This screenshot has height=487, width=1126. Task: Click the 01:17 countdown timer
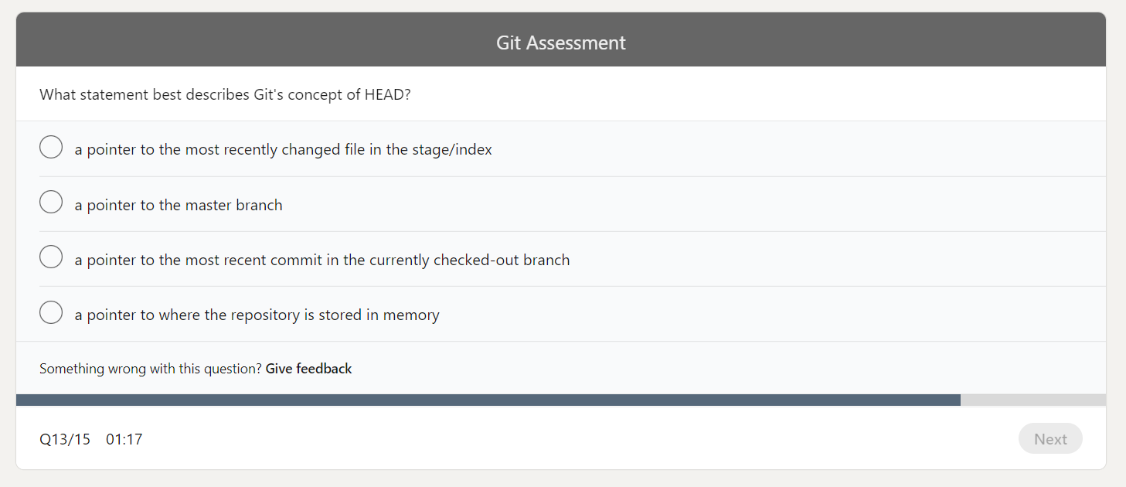pos(124,438)
